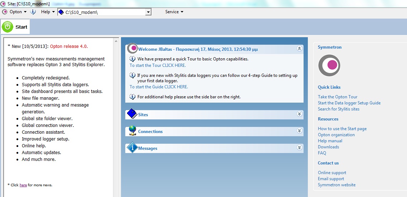407x197 pixels.
Task: Click the 'Resources' heading
Action: pos(328,119)
